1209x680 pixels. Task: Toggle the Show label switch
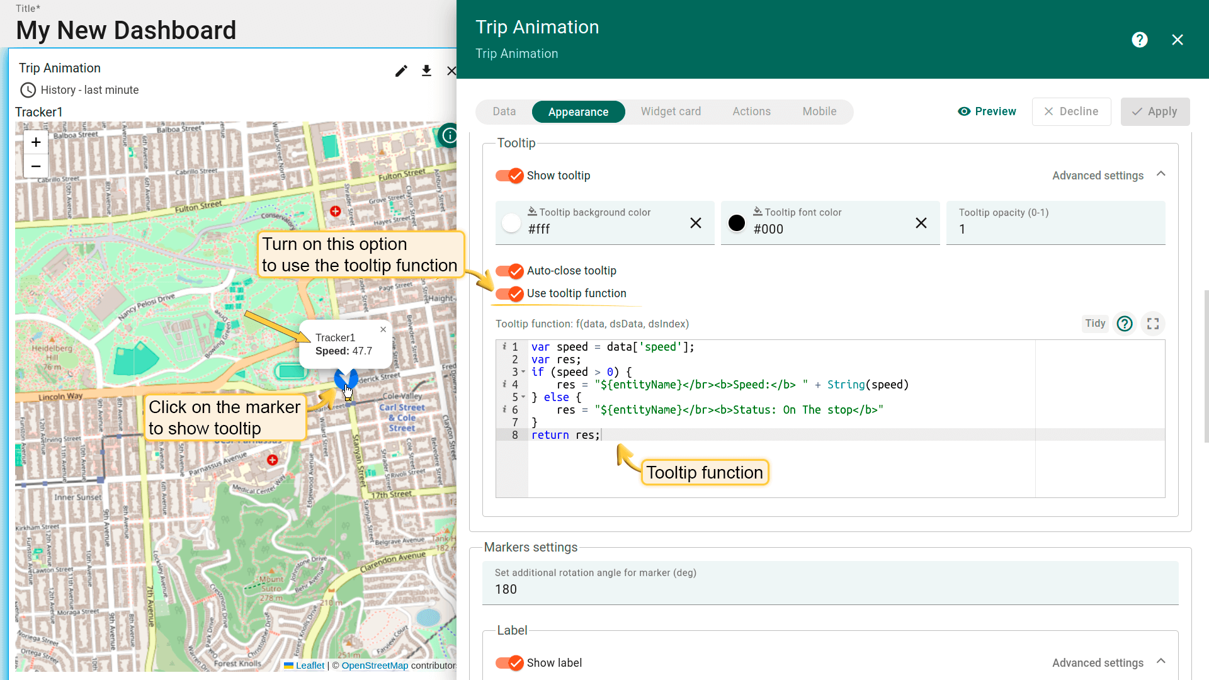[509, 663]
